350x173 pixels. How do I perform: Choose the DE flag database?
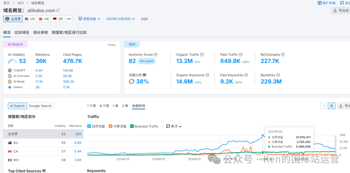tap(58, 19)
